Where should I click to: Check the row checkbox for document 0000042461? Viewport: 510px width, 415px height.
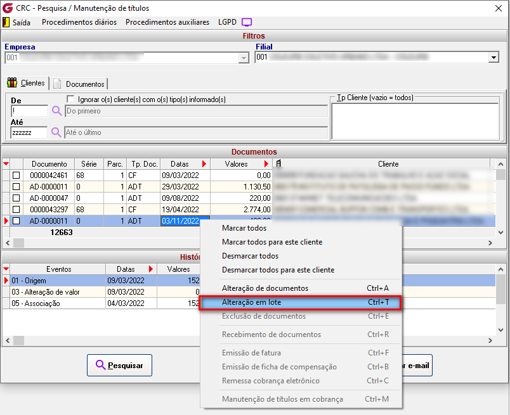coord(16,176)
